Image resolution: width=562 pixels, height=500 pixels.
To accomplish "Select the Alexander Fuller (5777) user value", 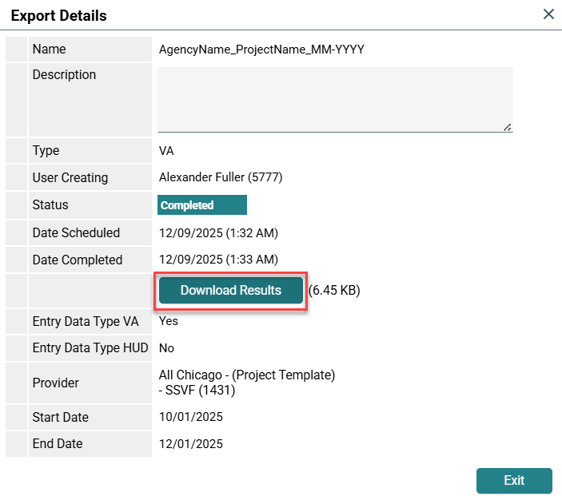I will coord(221,177).
